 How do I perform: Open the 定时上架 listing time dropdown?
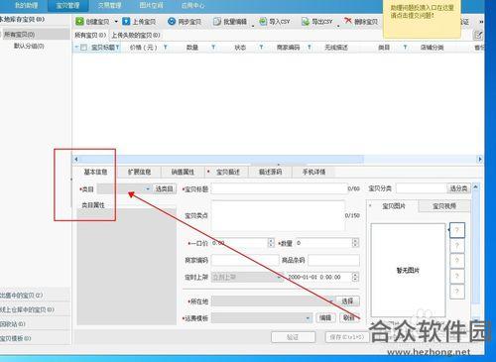247,277
